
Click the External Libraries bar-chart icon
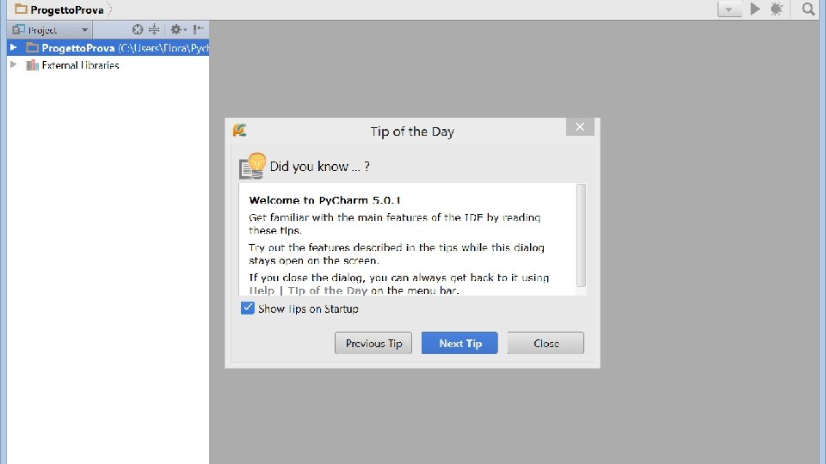point(32,64)
